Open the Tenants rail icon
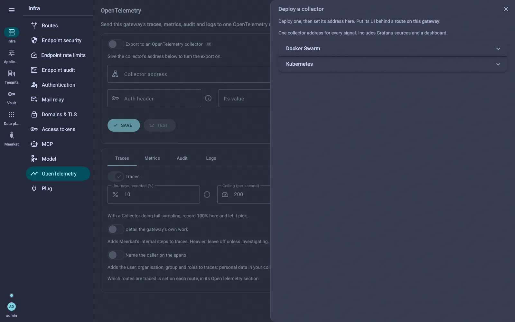Viewport: 515px width, 322px height. click(x=12, y=73)
